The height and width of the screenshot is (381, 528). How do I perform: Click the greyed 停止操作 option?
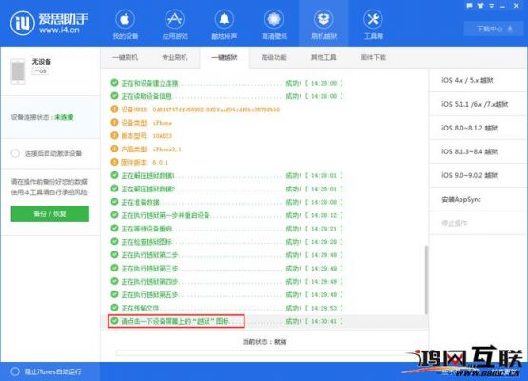[x=479, y=223]
